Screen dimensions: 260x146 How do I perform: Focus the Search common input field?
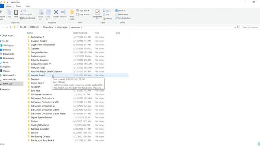[x=250, y=27]
